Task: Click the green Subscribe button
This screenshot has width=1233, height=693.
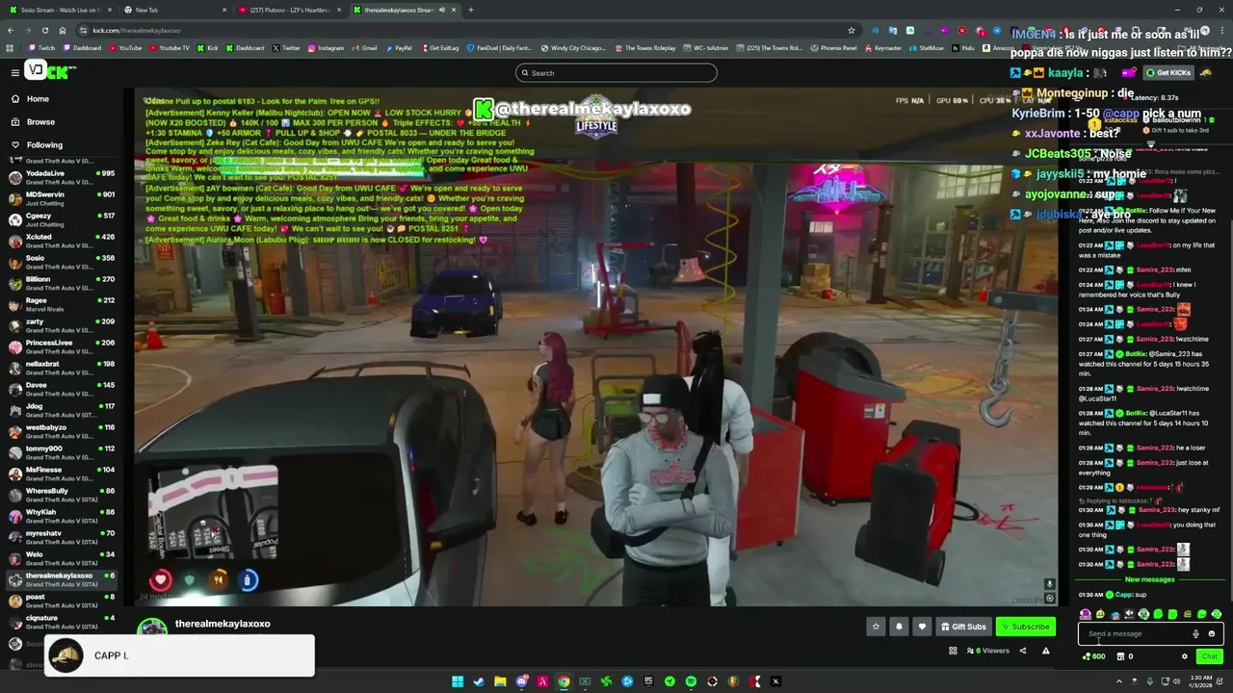Action: (1025, 627)
